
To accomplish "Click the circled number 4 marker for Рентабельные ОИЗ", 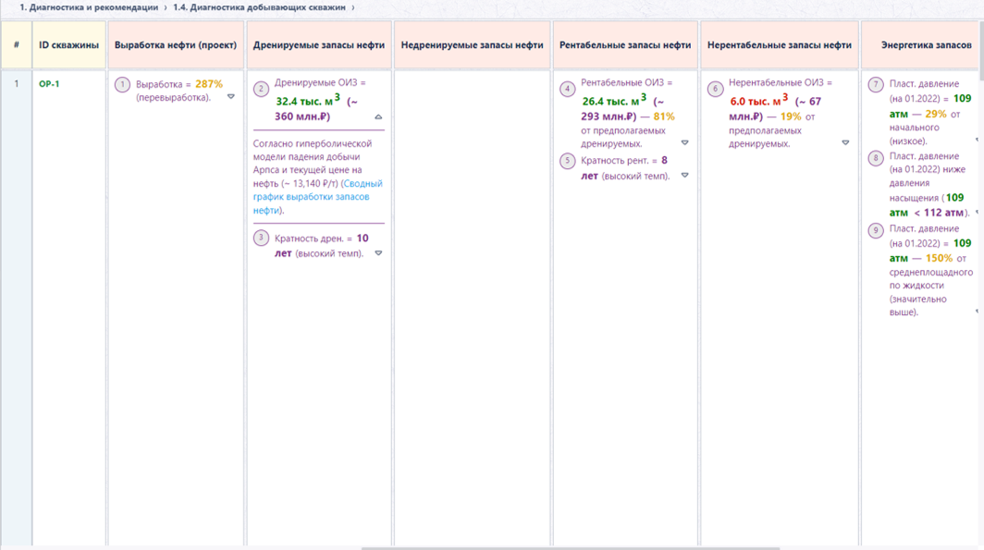I will click(x=567, y=89).
